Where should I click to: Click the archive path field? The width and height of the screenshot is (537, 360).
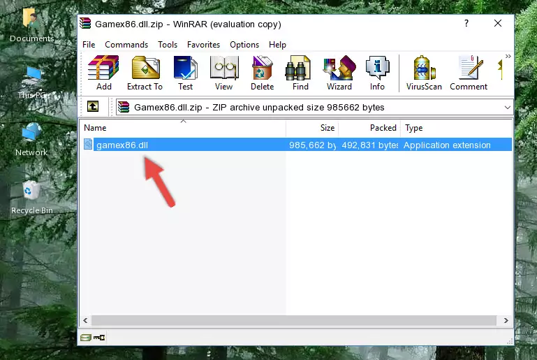(314, 108)
